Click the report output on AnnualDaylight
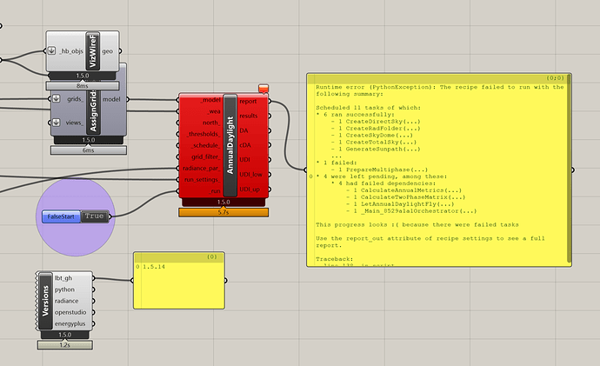600x366 pixels. [x=248, y=102]
